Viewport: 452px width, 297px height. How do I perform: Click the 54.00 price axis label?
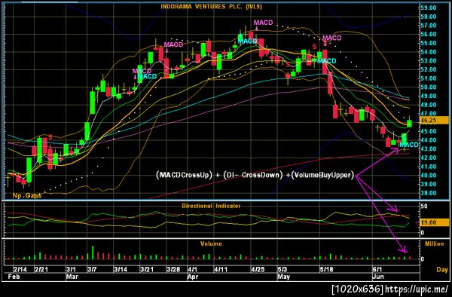(429, 52)
